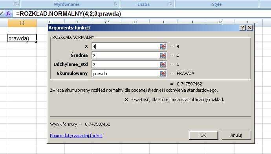
Task: Click the range selector icon for Odchylenie_std
Action: (163, 64)
